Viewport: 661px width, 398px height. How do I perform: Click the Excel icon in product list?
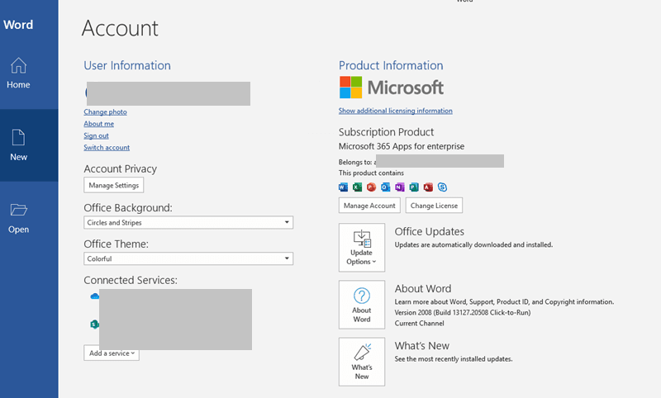click(358, 187)
